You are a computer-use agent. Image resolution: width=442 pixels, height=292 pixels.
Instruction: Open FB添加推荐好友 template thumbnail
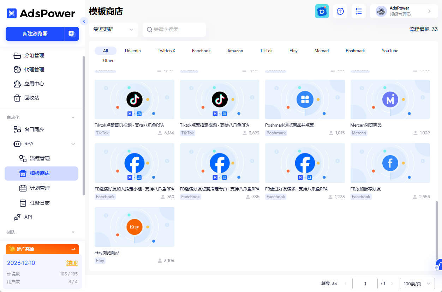pyautogui.click(x=390, y=163)
